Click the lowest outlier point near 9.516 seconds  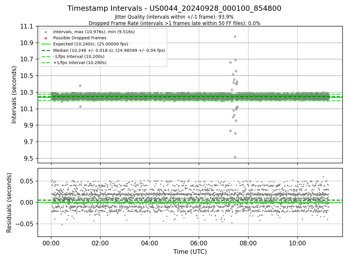[235, 157]
